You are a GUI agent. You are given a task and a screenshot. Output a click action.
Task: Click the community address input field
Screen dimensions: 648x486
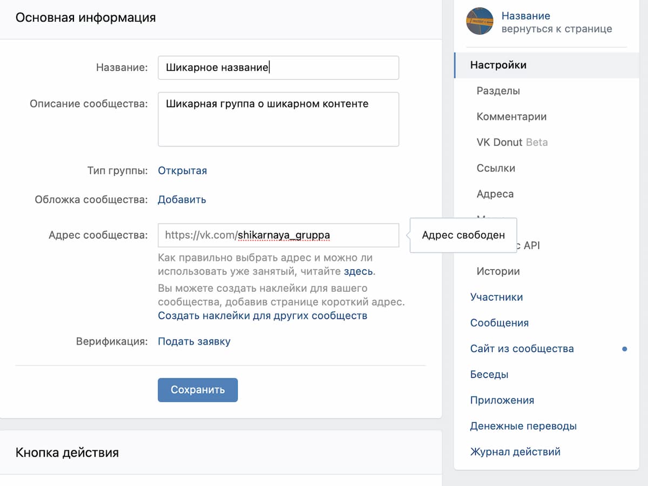tap(278, 235)
